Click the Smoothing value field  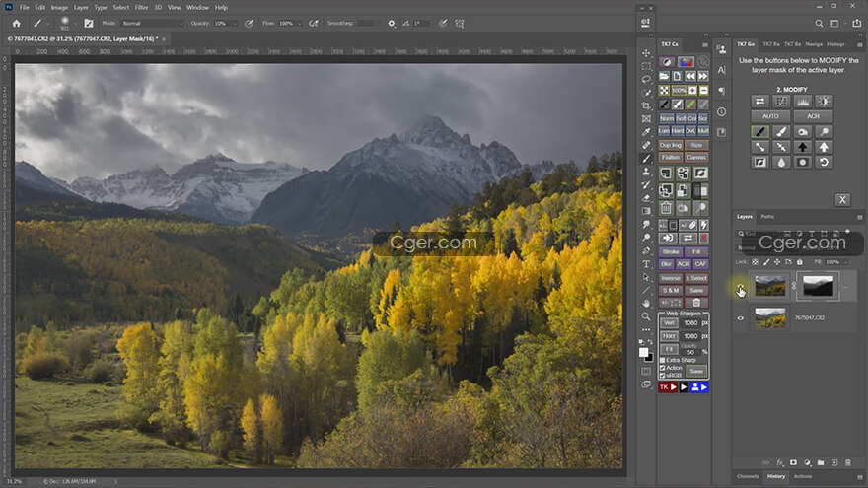(365, 24)
